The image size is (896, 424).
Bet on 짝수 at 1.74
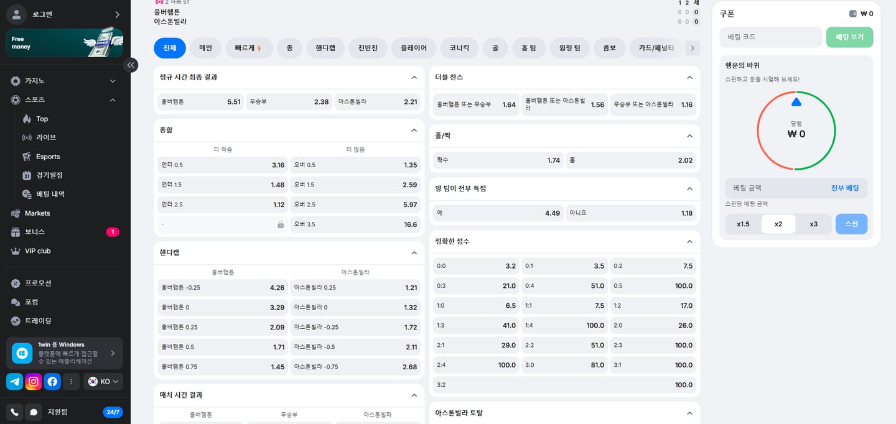pos(498,160)
